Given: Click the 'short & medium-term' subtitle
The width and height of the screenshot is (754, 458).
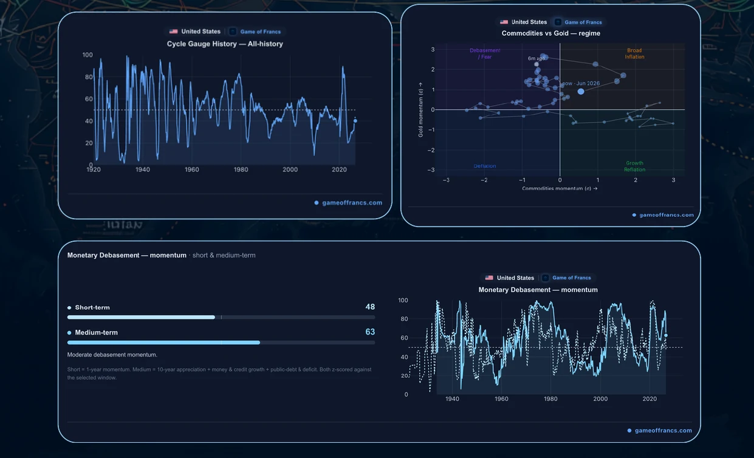Looking at the screenshot, I should click(x=224, y=255).
